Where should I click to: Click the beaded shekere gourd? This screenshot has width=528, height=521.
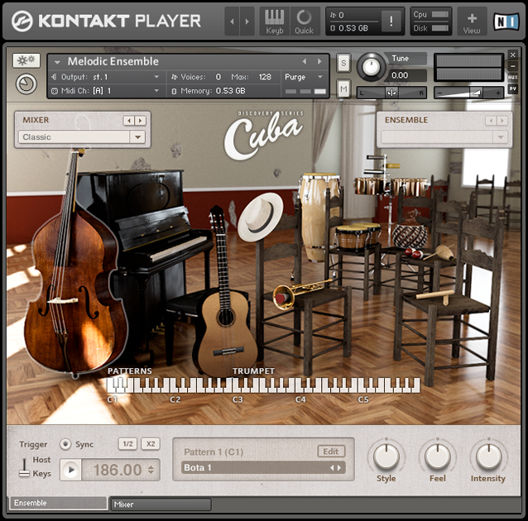(x=410, y=236)
